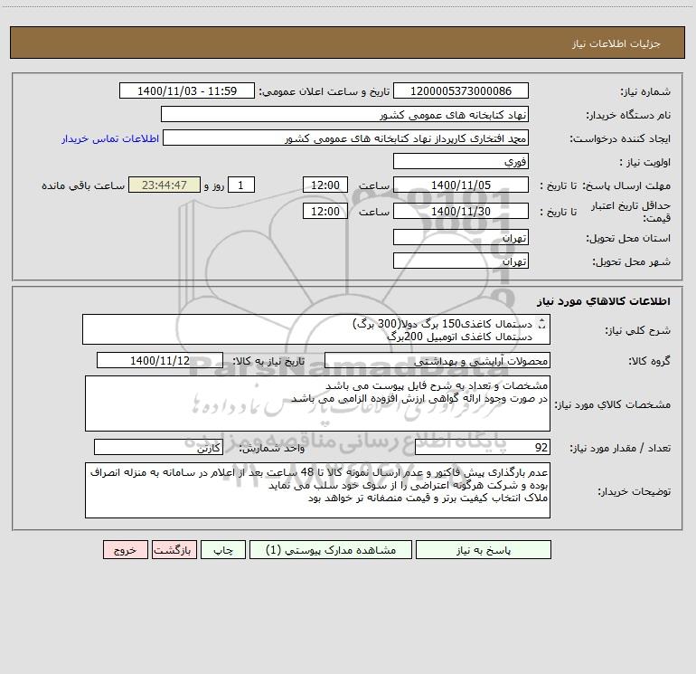Click the announcement date field 1400/11/03 - 11:59
Screen dimensions: 696x674
coord(187,90)
